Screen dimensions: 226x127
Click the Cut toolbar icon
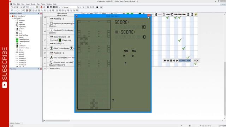tap(21, 7)
